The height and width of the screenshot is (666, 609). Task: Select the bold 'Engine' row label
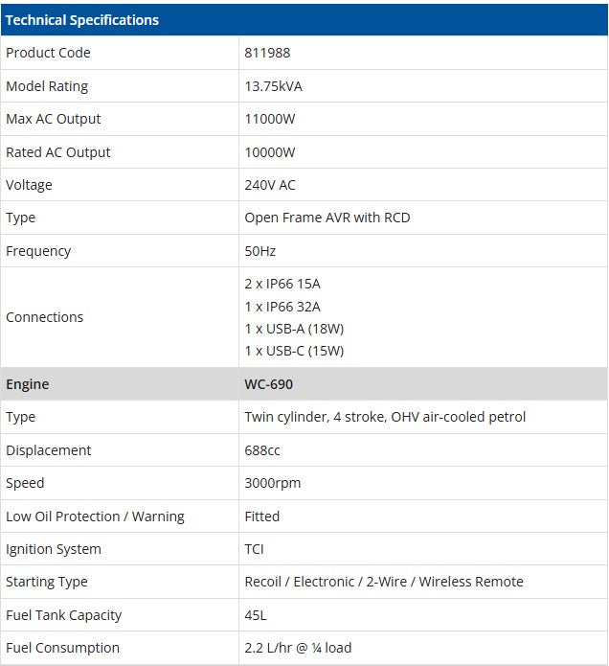click(27, 384)
